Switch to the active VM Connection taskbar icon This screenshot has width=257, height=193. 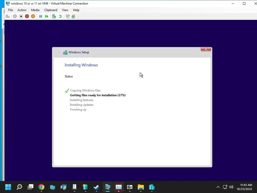pyautogui.click(x=107, y=187)
